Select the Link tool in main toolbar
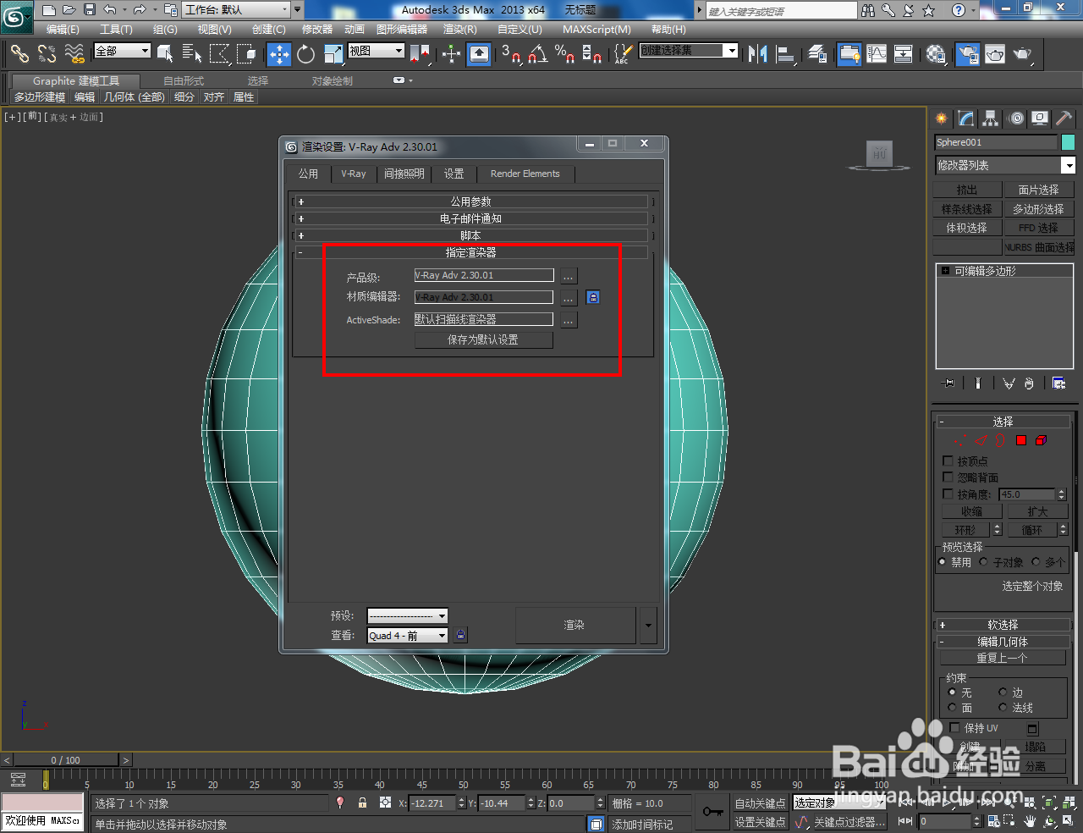This screenshot has width=1083, height=833. click(19, 54)
